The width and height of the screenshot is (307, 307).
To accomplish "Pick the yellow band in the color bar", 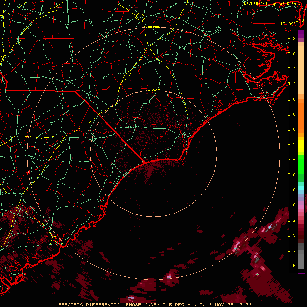I will click(x=301, y=146).
